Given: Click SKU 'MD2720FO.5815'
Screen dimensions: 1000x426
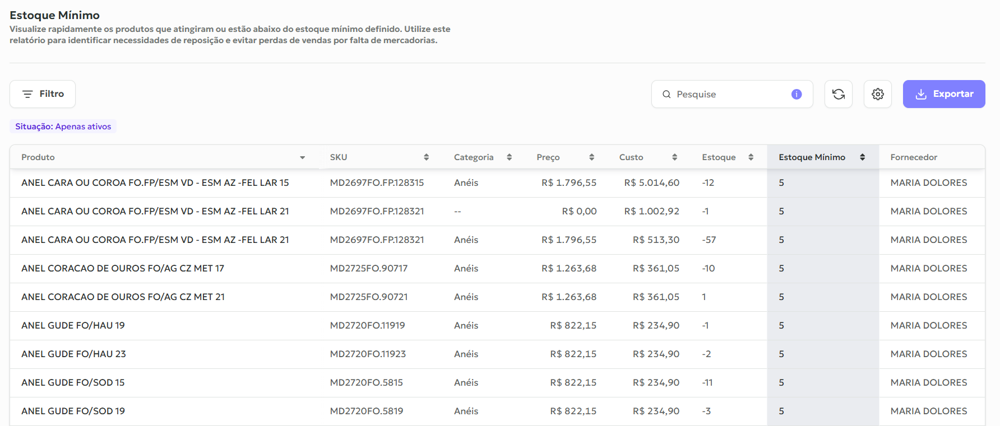Looking at the screenshot, I should click(367, 382).
